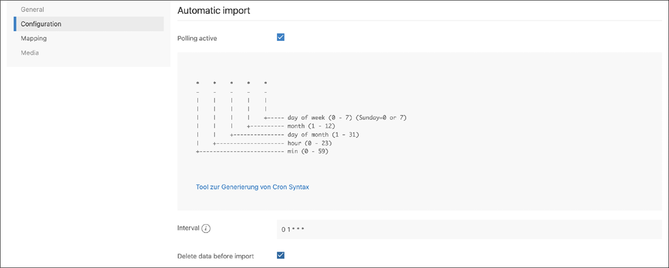Image resolution: width=669 pixels, height=268 pixels.
Task: Open the Media sidebar entry
Action: [x=30, y=53]
